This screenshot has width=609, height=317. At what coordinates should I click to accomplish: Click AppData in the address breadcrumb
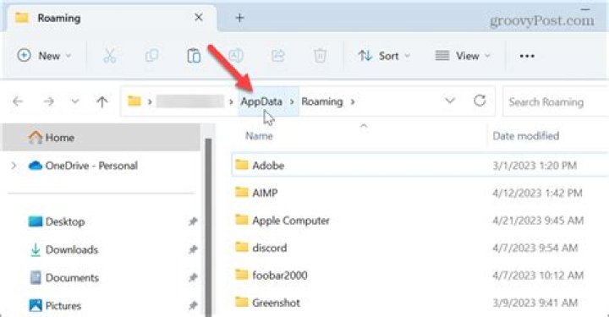pyautogui.click(x=261, y=101)
